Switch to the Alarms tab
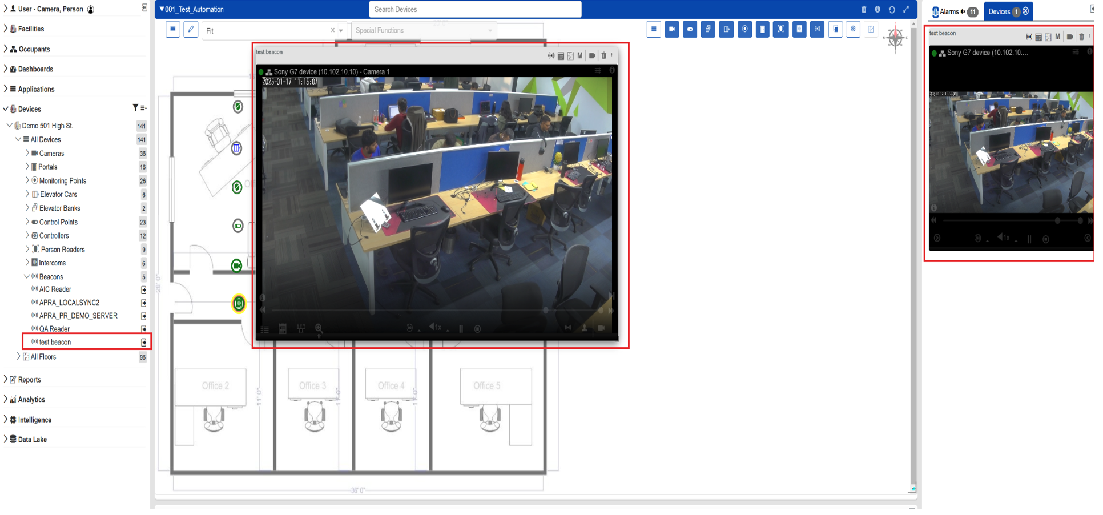The image size is (1103, 515). point(950,11)
